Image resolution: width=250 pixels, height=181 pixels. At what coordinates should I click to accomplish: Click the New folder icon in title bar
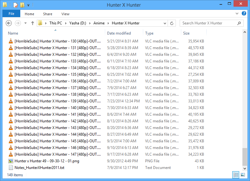pos(22,5)
